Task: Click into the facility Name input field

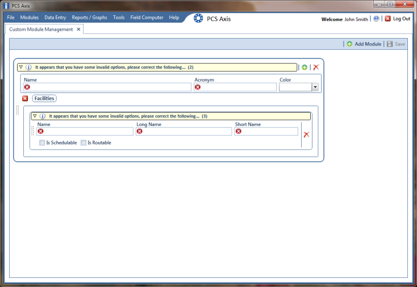Action: [x=85, y=131]
